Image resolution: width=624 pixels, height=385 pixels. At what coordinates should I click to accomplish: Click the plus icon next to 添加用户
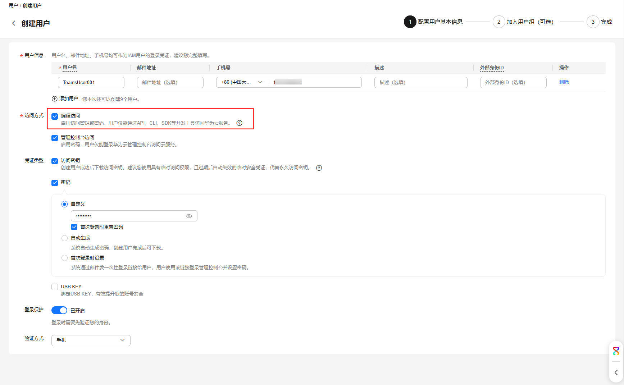tap(55, 99)
